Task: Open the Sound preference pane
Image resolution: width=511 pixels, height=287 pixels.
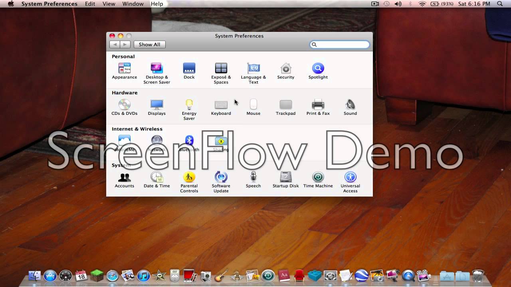Action: coord(350,108)
